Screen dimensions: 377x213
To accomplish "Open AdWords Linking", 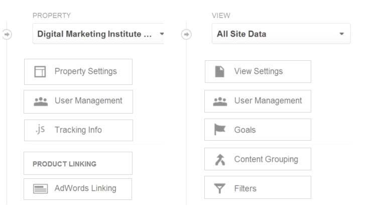I will pos(78,189).
